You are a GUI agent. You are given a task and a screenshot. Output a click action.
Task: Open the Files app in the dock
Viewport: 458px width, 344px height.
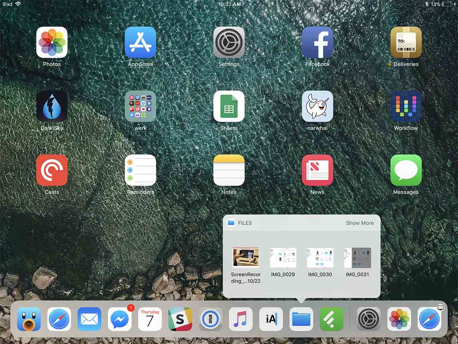pos(301,319)
